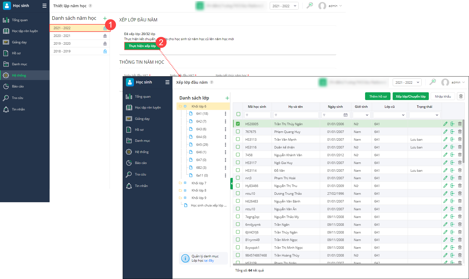Open options menu for class 6B2 (3)
This screenshot has height=279, width=469.
(x=225, y=168)
